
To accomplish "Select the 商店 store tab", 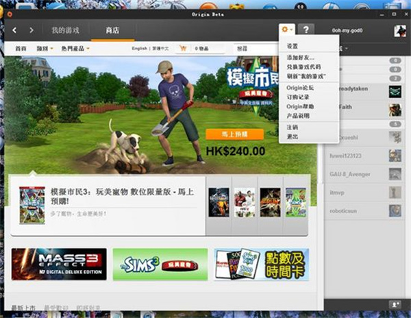I will 112,30.
